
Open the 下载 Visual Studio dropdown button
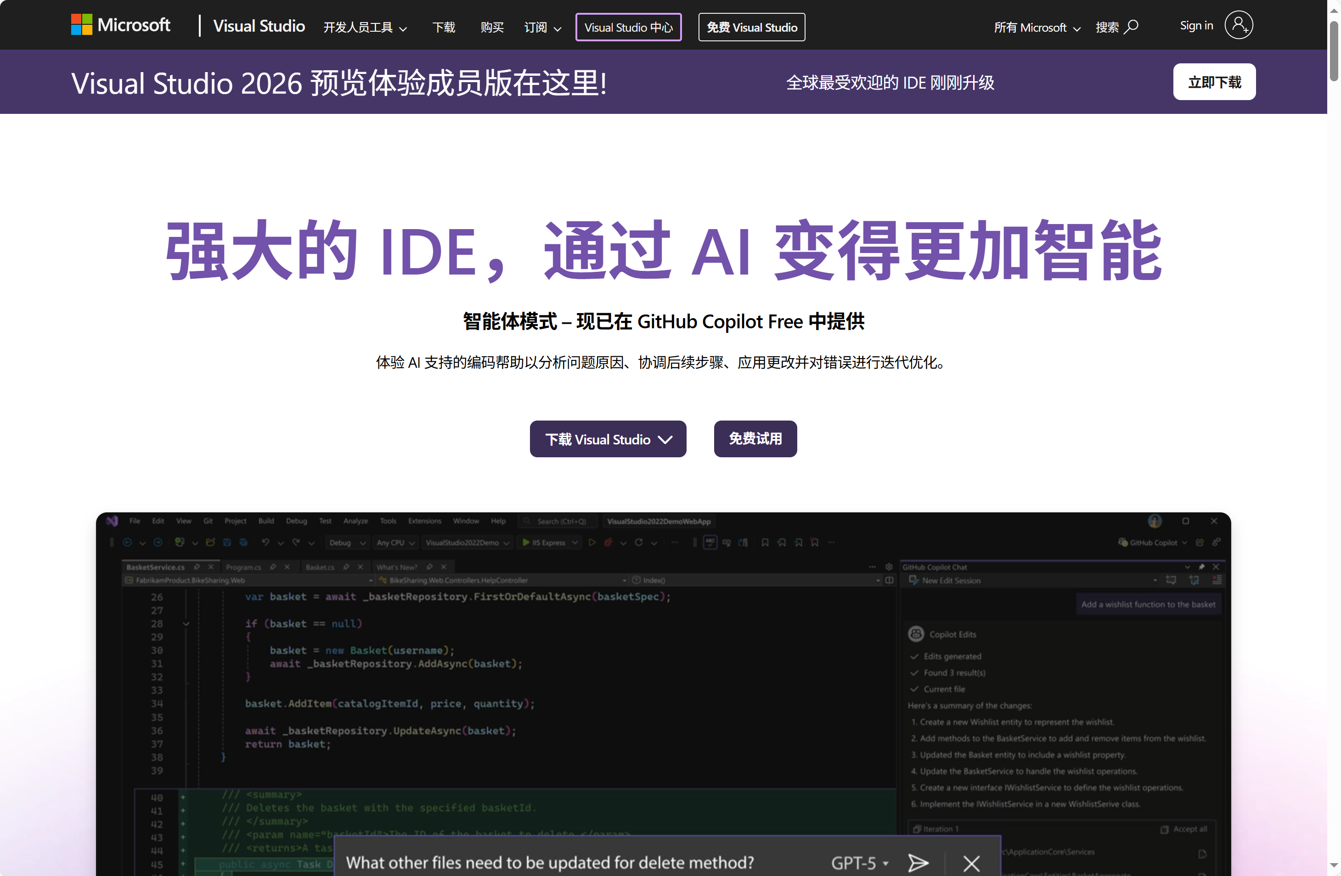coord(608,439)
